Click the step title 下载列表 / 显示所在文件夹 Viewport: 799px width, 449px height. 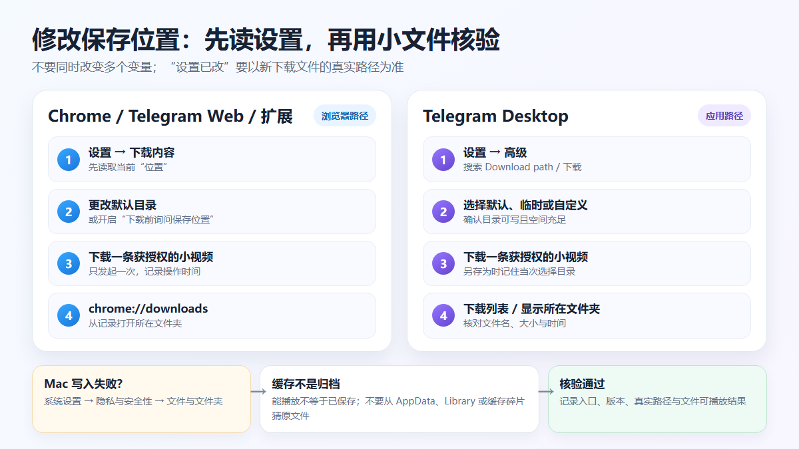pos(532,309)
